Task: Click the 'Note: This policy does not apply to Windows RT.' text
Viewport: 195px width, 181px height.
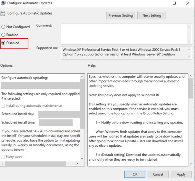Action: 124,95
